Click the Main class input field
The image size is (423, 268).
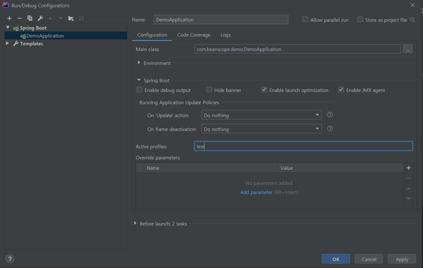click(298, 49)
